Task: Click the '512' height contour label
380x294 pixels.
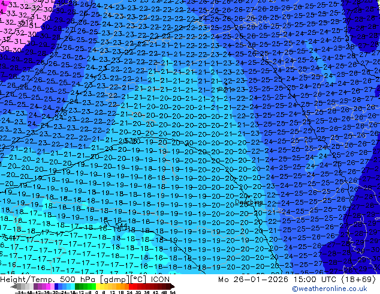Action: tap(26, 23)
